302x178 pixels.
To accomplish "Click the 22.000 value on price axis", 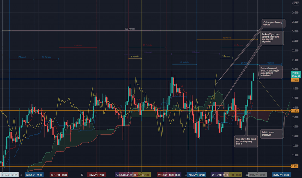I will [295, 50].
